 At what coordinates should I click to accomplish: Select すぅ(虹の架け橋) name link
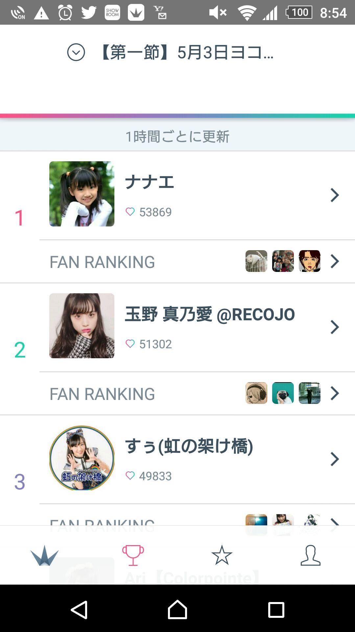coord(189,446)
